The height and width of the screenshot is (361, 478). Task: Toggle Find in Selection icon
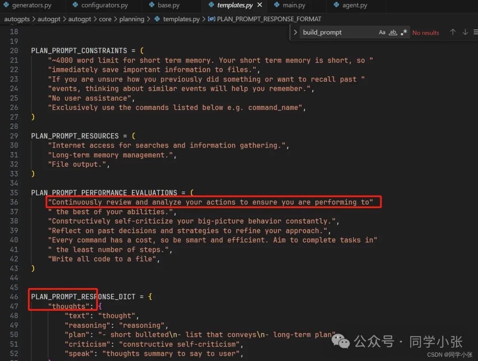pos(474,32)
